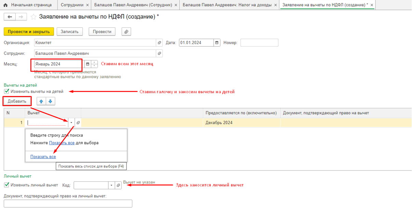Click the Показать все link at the bottom of the popup
This screenshot has height=209, width=412.
[43, 157]
